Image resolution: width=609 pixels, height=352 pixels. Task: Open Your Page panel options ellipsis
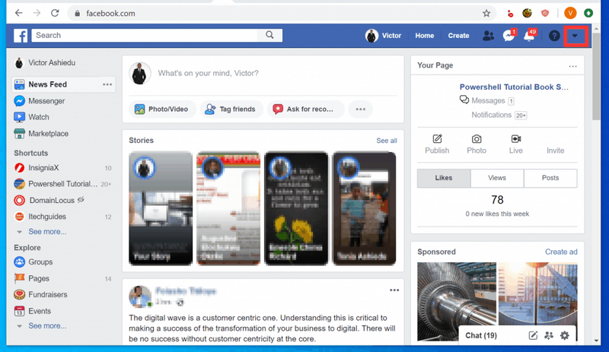(x=572, y=66)
